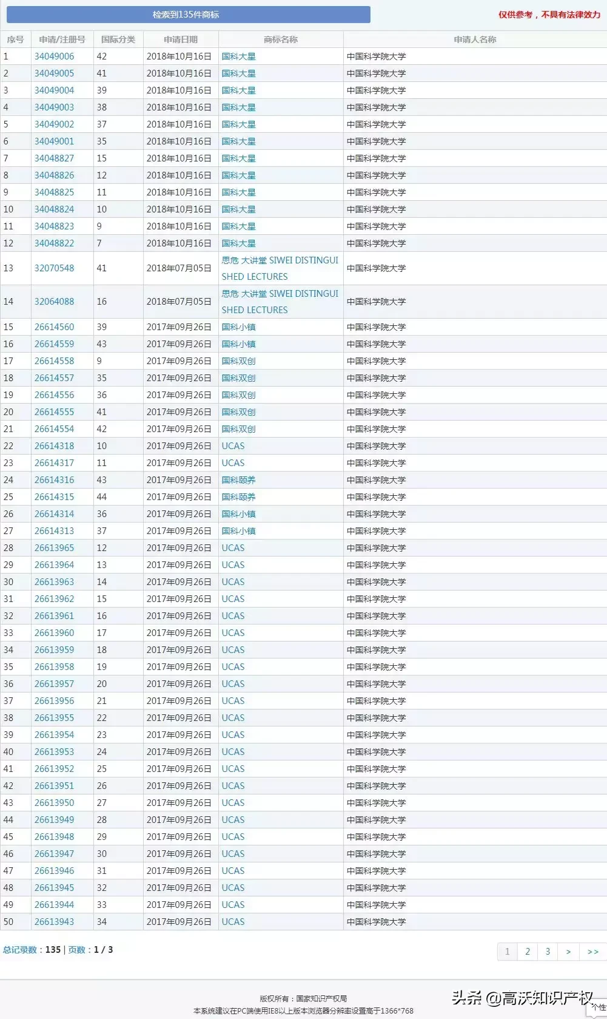This screenshot has width=607, height=1019.
Task: Open registration number 32064088 link
Action: 54,302
